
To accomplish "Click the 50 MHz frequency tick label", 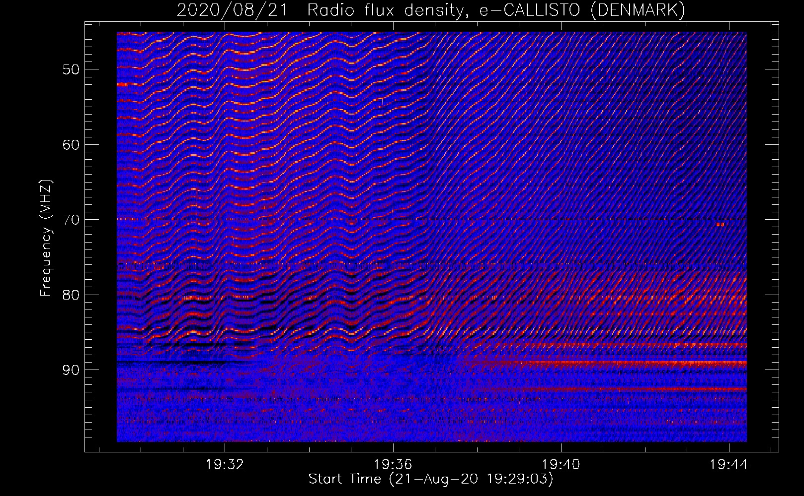I will click(x=71, y=69).
